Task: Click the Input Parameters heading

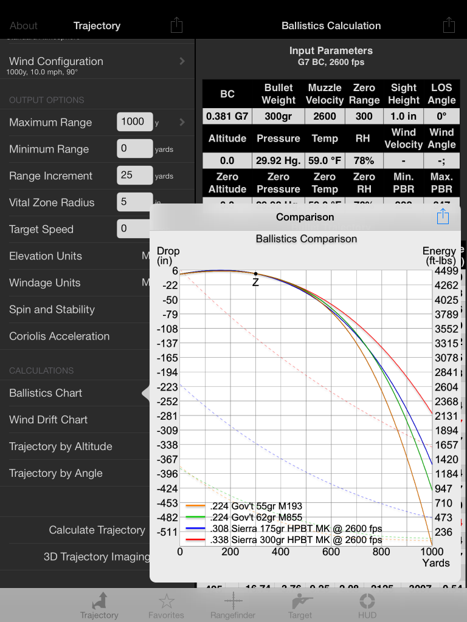Action: (331, 51)
